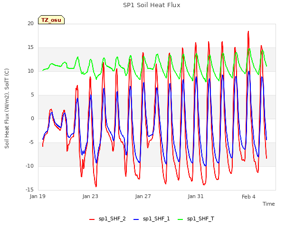Click the 5 y-axis tick label
Image resolution: width=304 pixels, height=228 pixels.
click(32, 95)
